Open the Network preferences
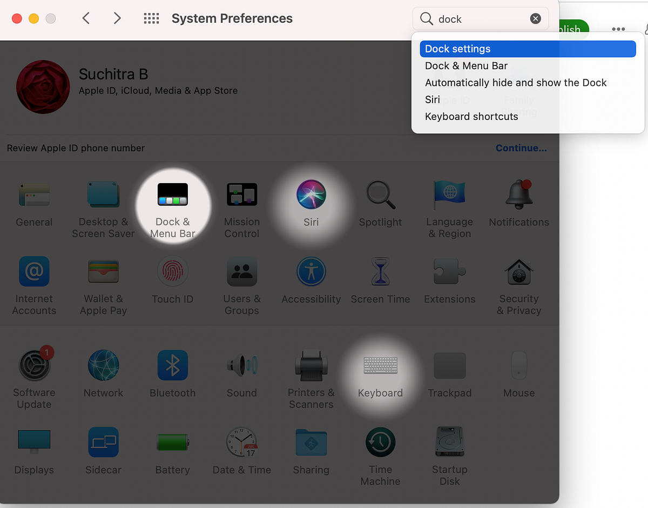Image resolution: width=648 pixels, height=508 pixels. point(103,375)
